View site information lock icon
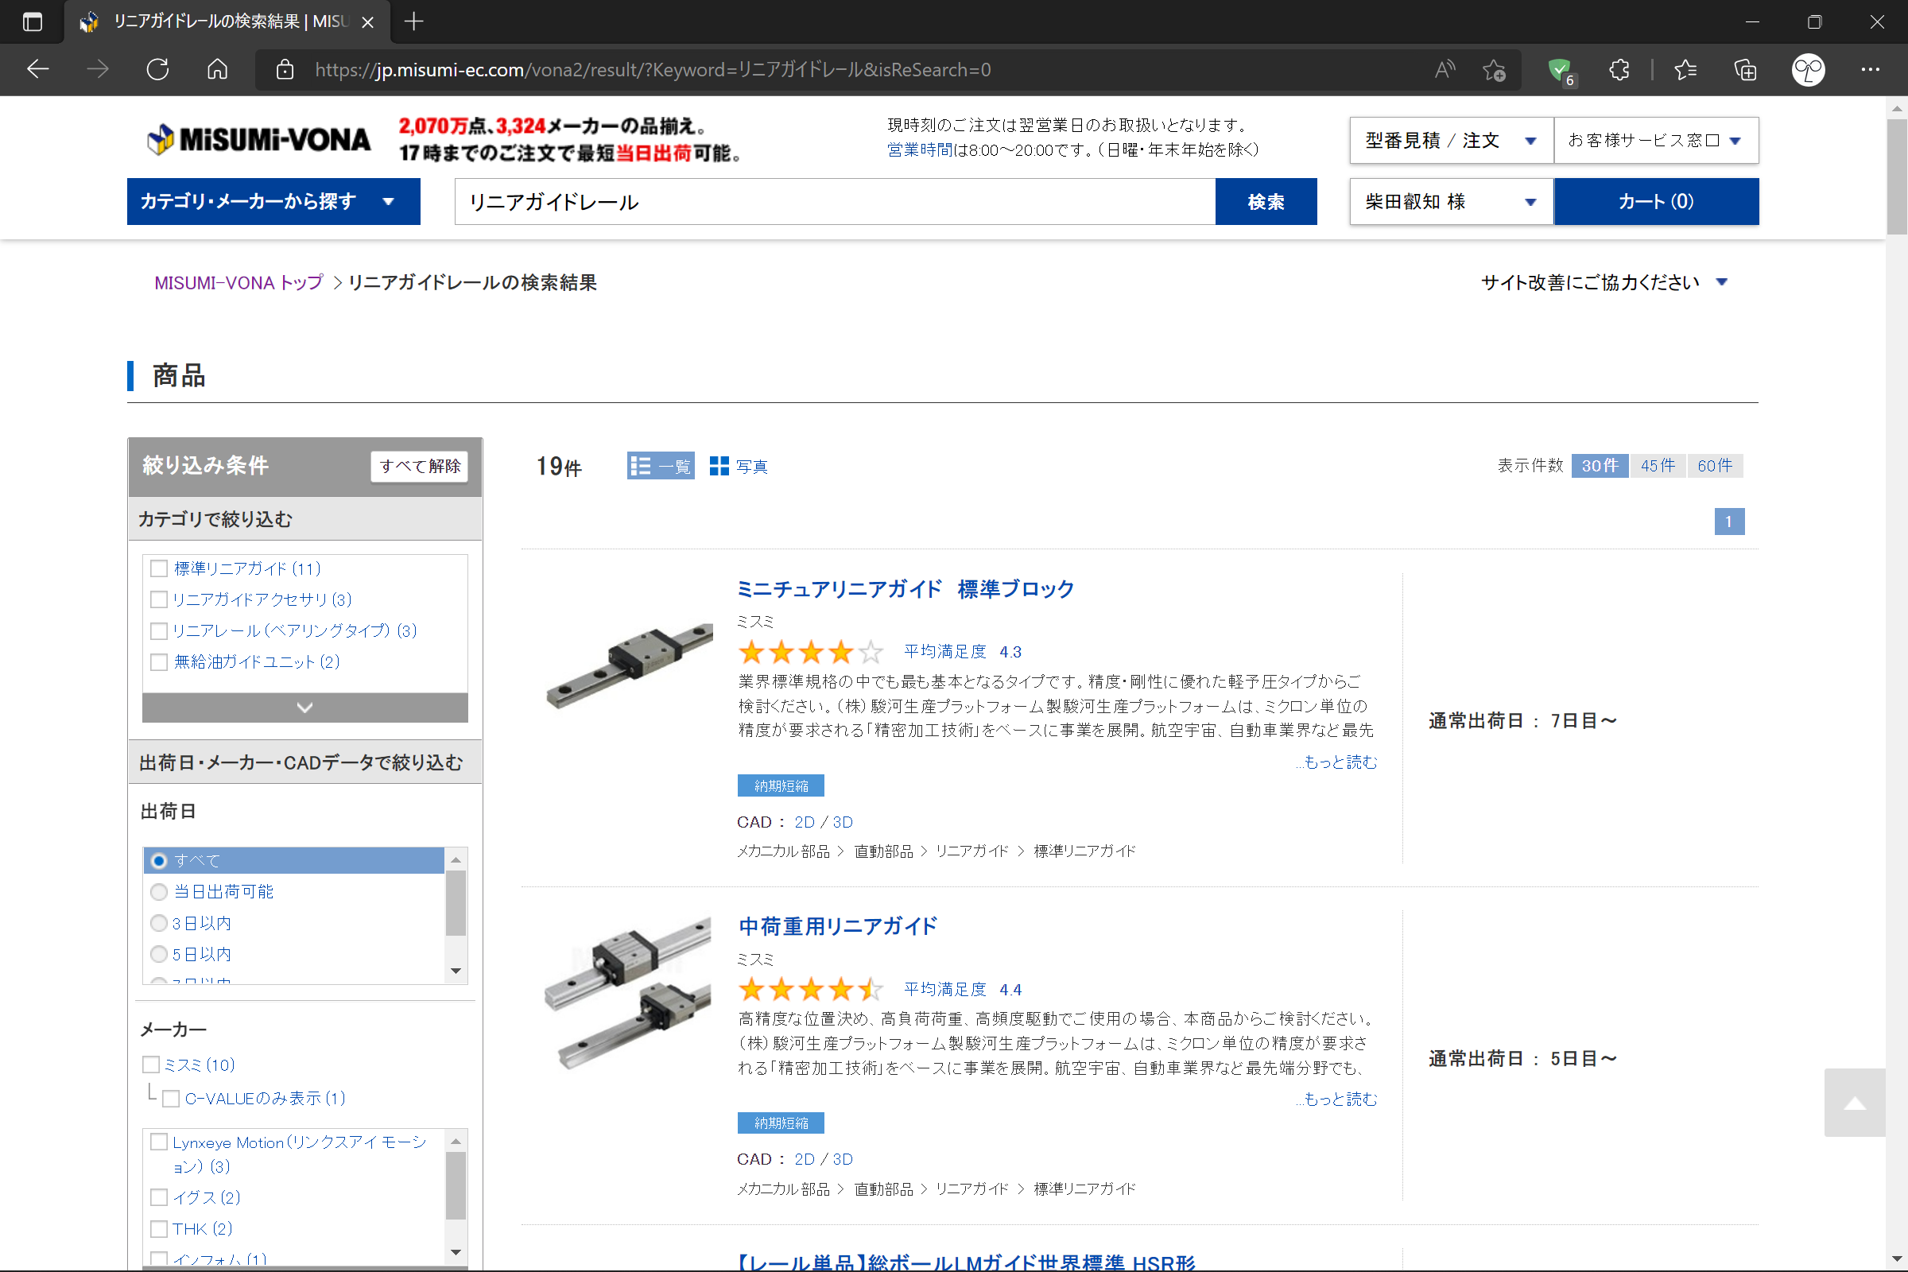This screenshot has height=1272, width=1908. pos(285,70)
